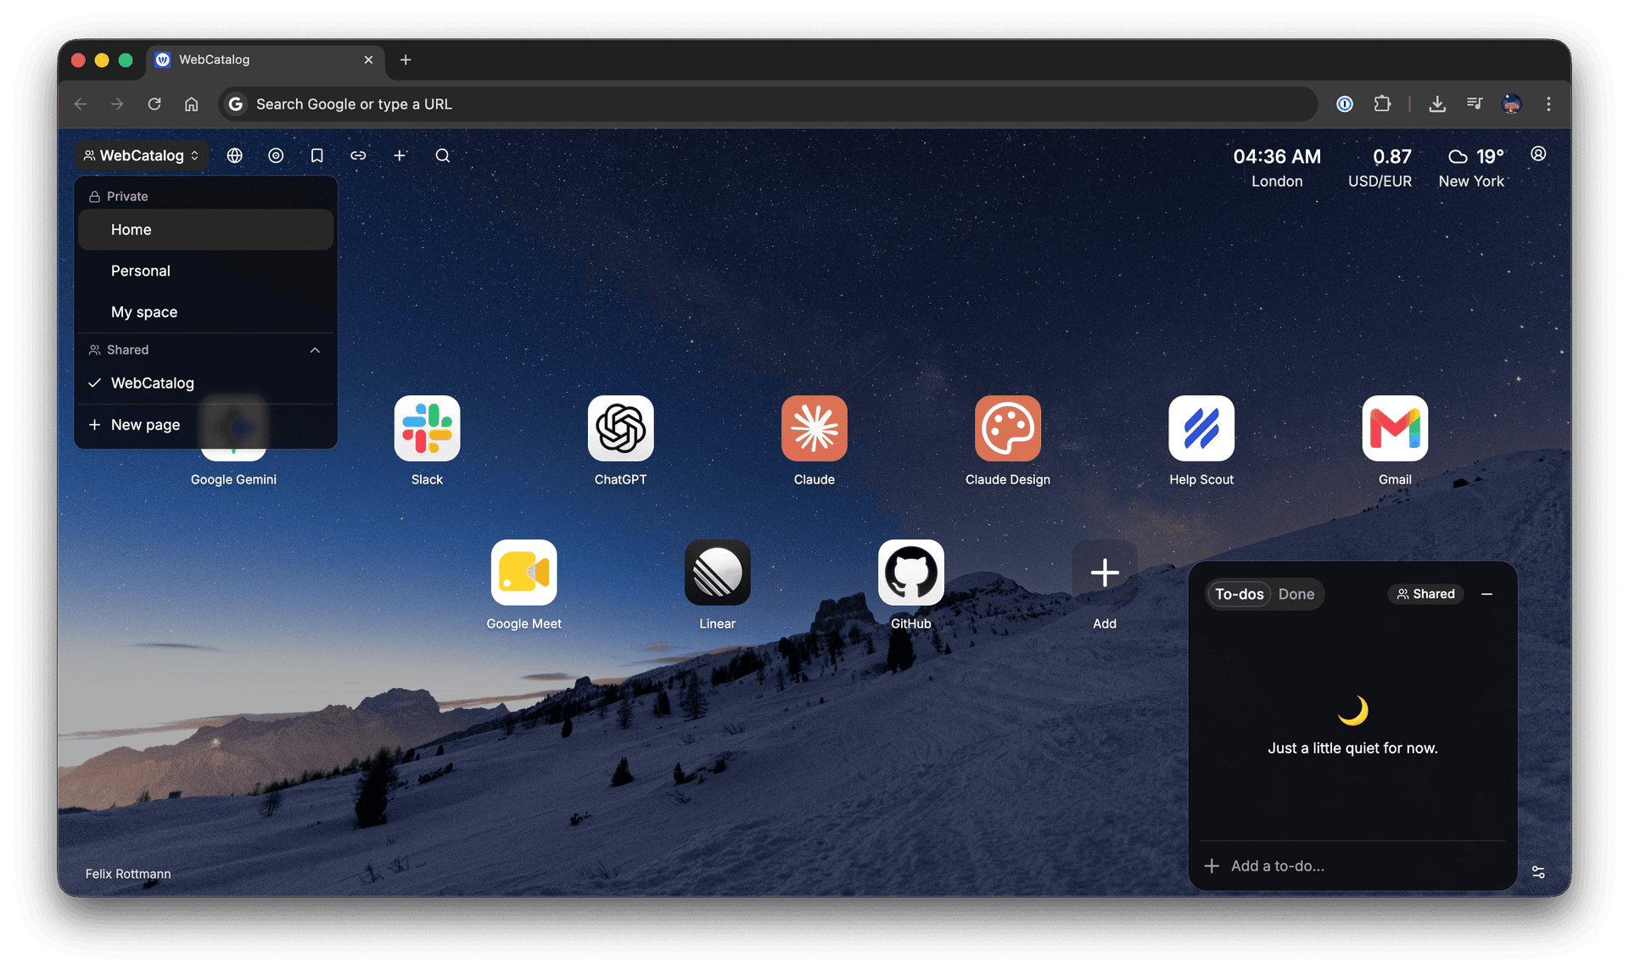Image resolution: width=1629 pixels, height=973 pixels.
Task: Click the USD/EUR exchange rate widget
Action: pos(1380,167)
